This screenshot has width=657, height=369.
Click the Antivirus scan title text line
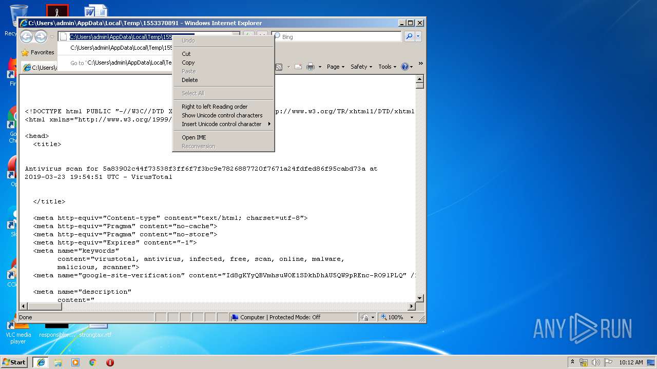pos(201,169)
